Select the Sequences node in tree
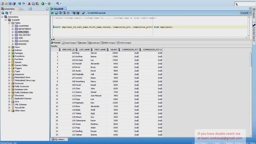The width and height of the screenshot is (256, 144). [x=19, y=74]
